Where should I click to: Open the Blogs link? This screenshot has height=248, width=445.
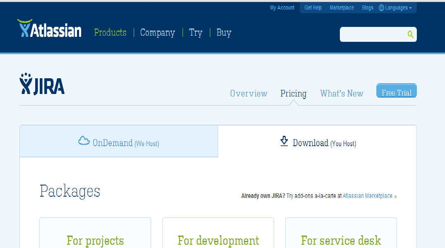pyautogui.click(x=368, y=8)
